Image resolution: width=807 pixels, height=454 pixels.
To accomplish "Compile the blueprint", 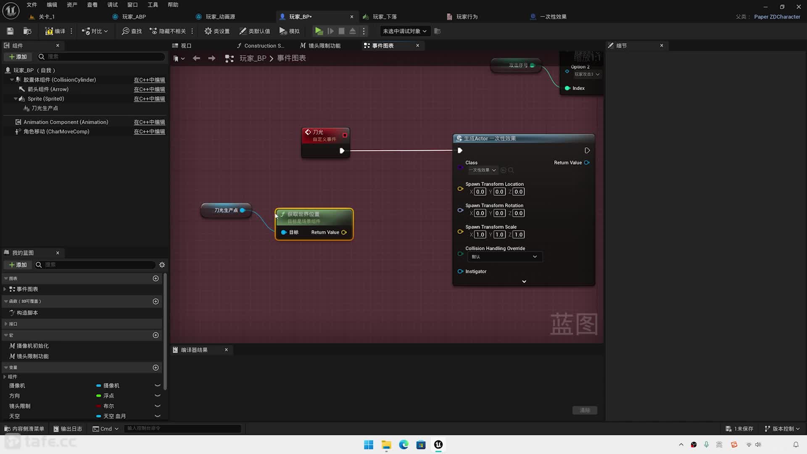I will point(55,31).
